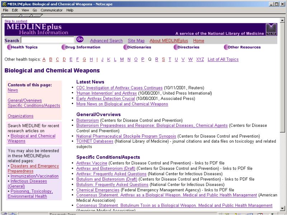
Task: Open the List of All Topics link
Action: 223,59
